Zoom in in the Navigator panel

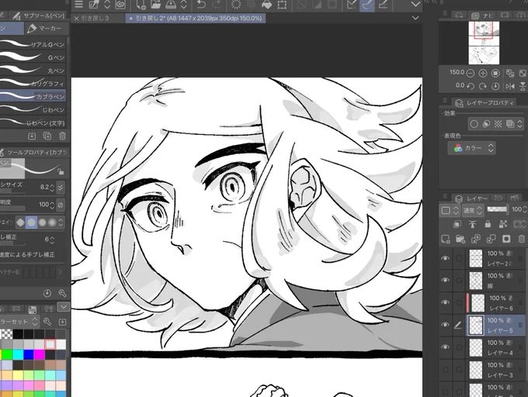click(x=483, y=73)
